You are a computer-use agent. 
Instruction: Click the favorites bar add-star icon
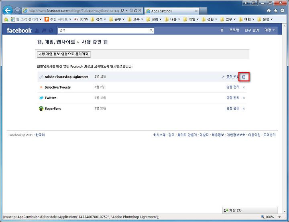tap(6, 19)
